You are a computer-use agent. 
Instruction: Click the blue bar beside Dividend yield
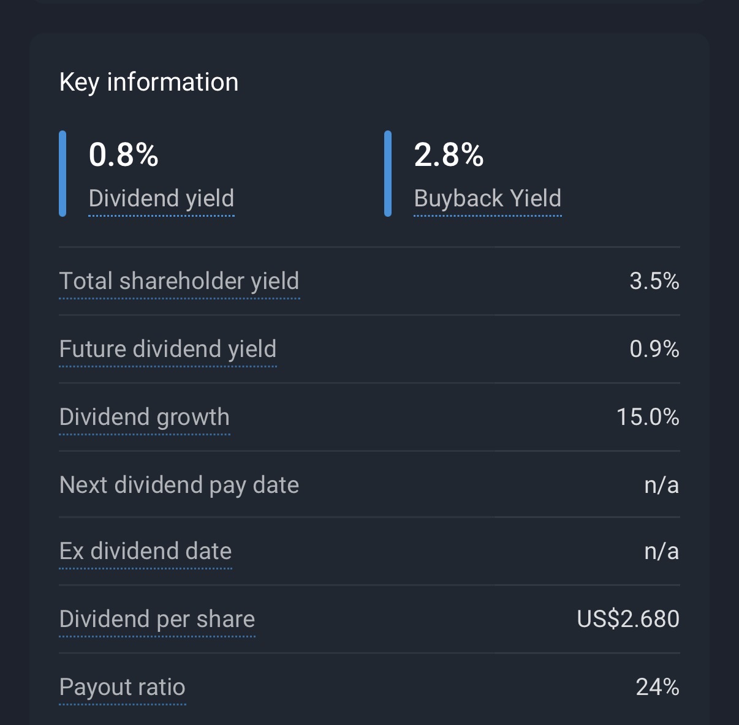[63, 173]
